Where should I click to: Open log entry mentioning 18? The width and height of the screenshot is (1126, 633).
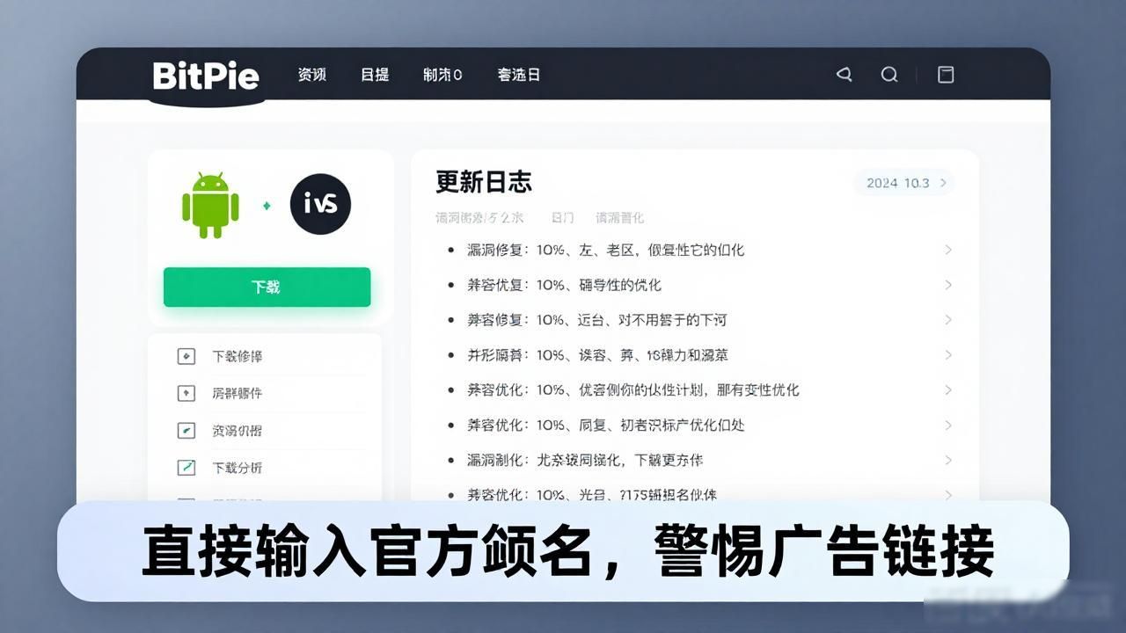[x=598, y=355]
